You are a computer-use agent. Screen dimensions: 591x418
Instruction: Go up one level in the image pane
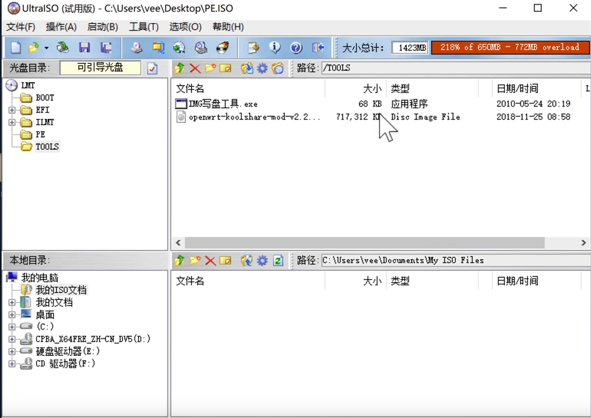click(x=179, y=68)
